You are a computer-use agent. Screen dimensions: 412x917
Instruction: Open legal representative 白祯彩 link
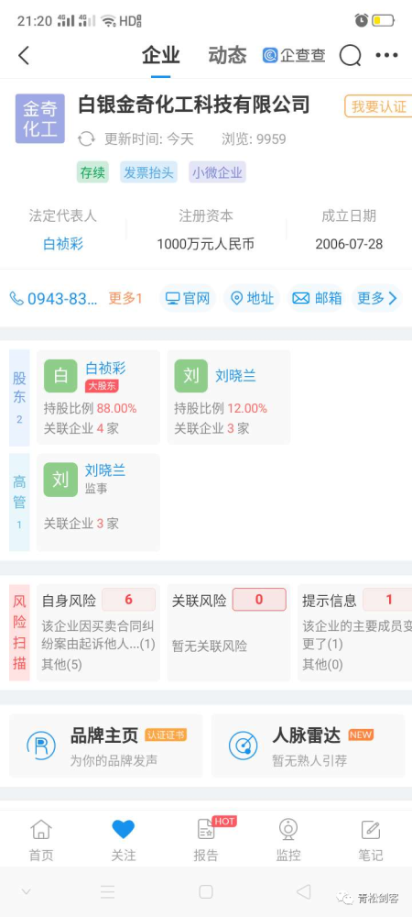63,244
